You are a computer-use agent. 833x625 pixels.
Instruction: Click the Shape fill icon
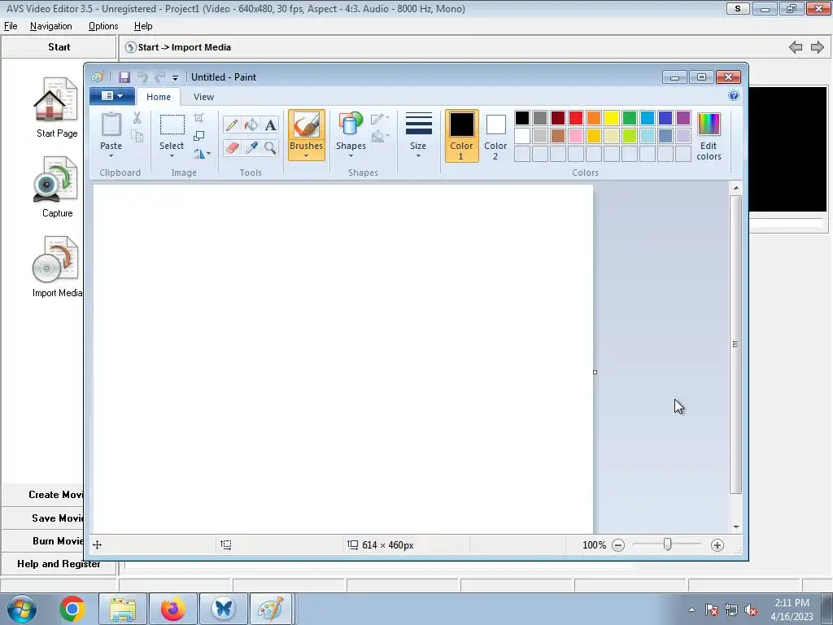(377, 137)
